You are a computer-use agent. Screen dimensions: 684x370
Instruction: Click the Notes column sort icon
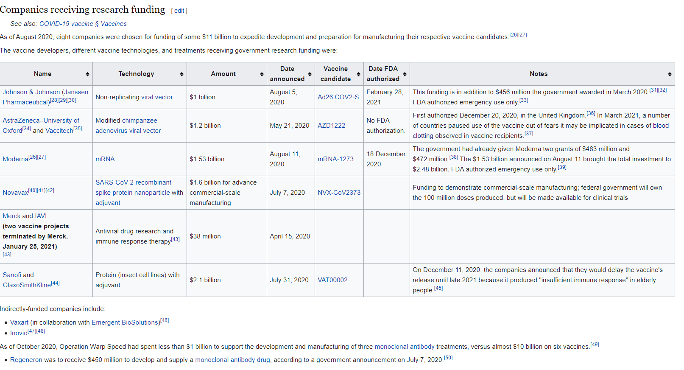(x=670, y=74)
